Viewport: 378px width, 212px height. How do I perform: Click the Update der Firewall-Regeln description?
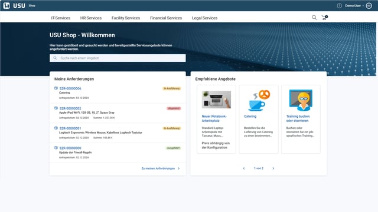click(75, 153)
